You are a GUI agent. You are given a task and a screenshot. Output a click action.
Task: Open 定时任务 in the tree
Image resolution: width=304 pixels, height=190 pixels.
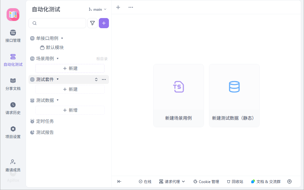coord(45,121)
